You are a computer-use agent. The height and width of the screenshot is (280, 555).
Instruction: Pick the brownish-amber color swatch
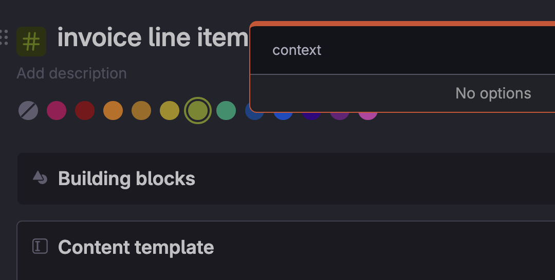pos(142,111)
